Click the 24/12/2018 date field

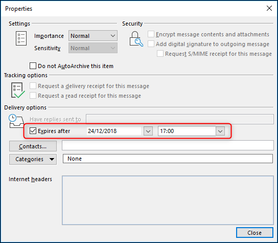click(x=114, y=131)
